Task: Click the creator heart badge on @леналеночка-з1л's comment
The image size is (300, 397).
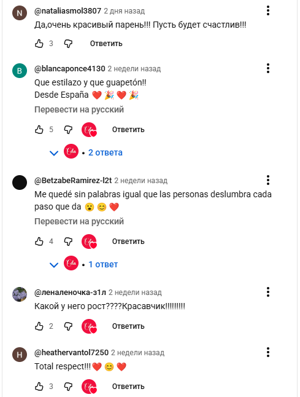Action: point(89,326)
